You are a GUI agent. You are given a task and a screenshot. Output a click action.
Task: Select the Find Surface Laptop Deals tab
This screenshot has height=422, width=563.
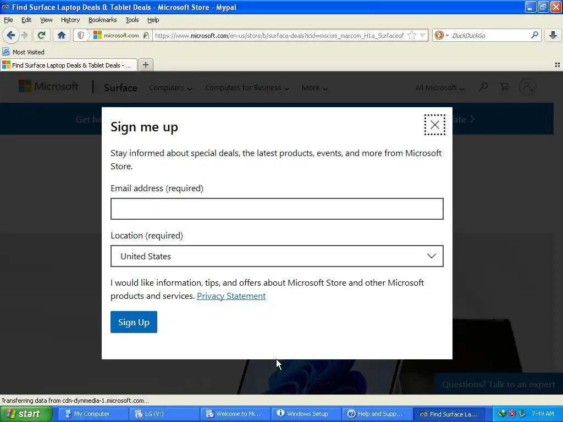pos(69,65)
